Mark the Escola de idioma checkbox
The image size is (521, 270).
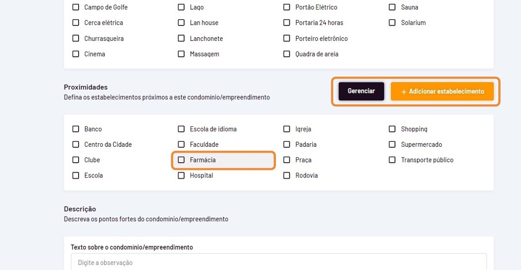click(x=181, y=129)
